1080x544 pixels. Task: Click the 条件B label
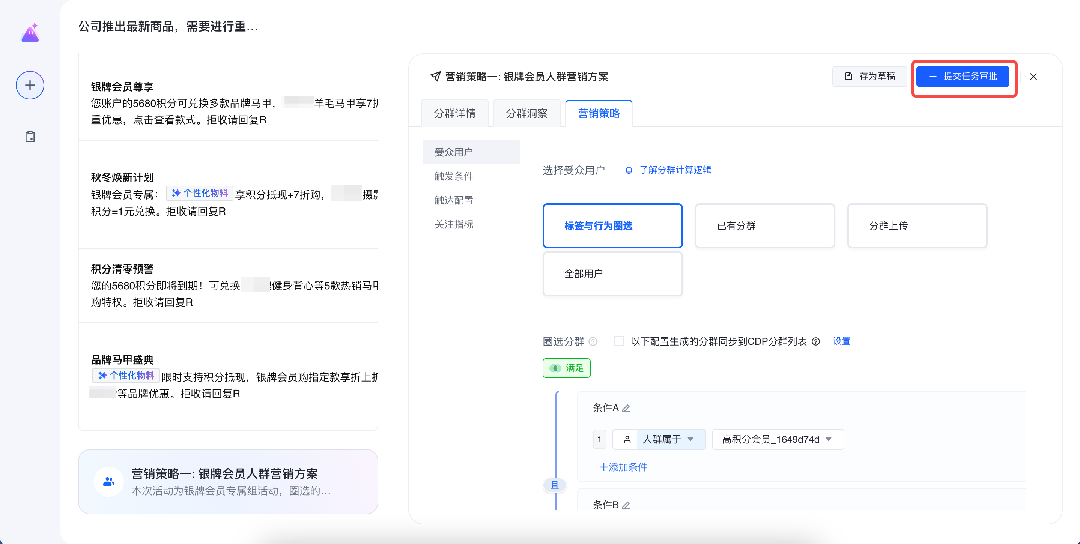tap(606, 505)
